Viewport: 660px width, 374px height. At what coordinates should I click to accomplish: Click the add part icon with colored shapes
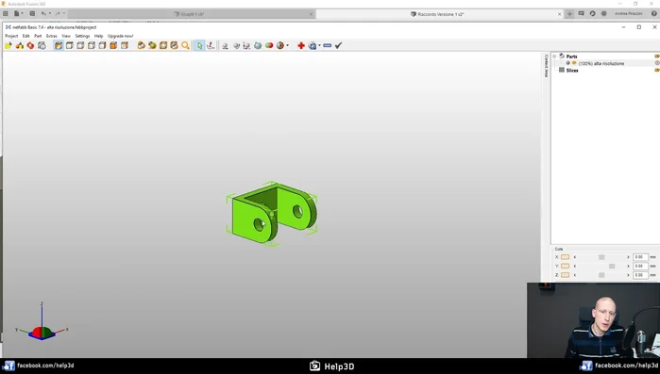point(20,45)
